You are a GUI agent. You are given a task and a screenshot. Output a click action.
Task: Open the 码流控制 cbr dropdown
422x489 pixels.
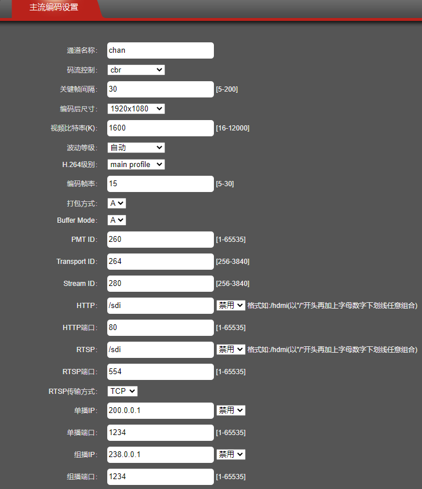(136, 70)
